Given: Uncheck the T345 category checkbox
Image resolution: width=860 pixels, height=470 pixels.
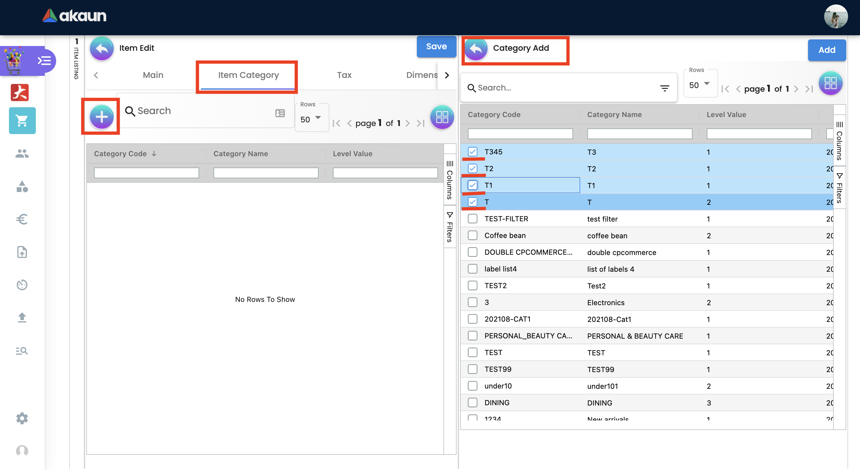Looking at the screenshot, I should 472,152.
